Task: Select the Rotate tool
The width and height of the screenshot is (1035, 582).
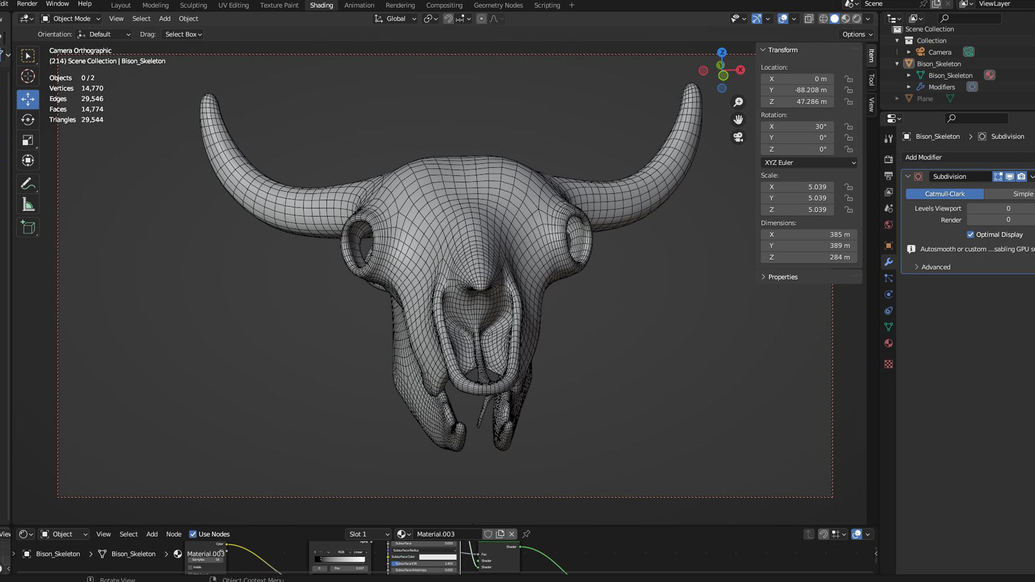Action: point(28,120)
